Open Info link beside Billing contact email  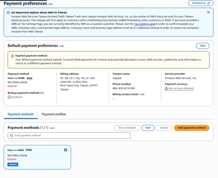click(142, 94)
